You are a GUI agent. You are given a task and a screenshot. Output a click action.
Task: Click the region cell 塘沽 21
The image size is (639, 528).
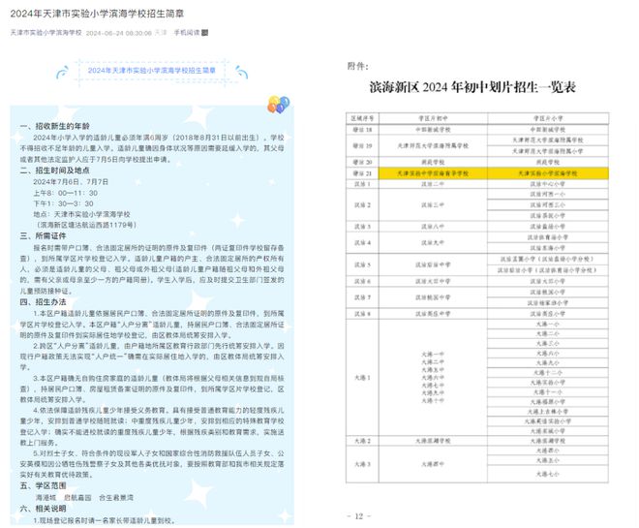tap(362, 173)
